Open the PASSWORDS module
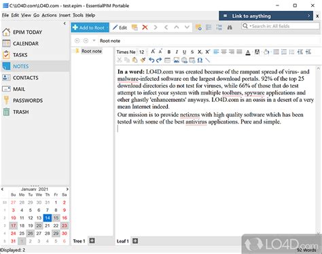Image resolution: width=322 pixels, height=254 pixels. click(35, 101)
